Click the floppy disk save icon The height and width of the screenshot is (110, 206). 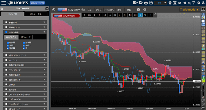tap(151, 3)
